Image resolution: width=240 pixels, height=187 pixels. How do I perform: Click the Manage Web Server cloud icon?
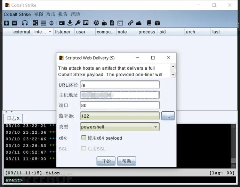139,23
